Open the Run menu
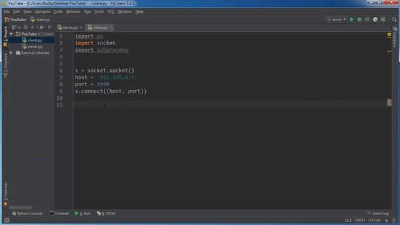Viewport: 400px width, 225px height. (x=87, y=12)
